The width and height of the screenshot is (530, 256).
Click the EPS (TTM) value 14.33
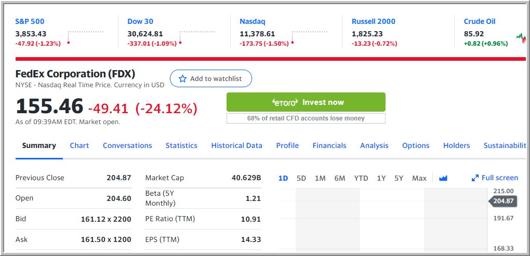tap(251, 240)
